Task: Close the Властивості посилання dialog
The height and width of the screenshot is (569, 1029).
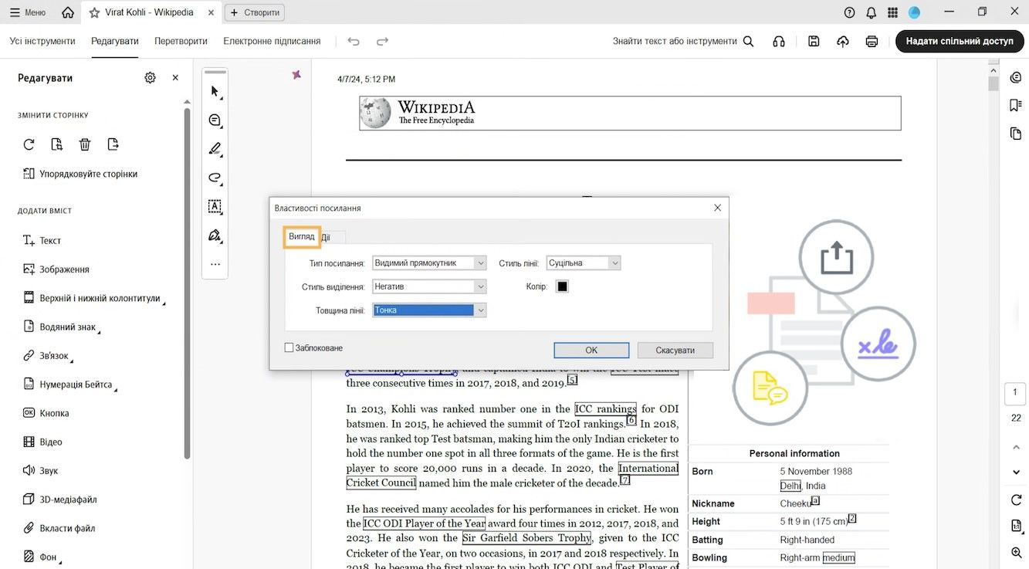Action: (x=717, y=208)
